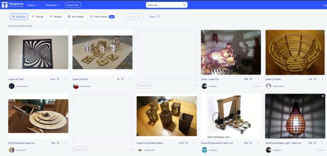
Task: Switch to the Popular sort tab
Action: tap(37, 17)
